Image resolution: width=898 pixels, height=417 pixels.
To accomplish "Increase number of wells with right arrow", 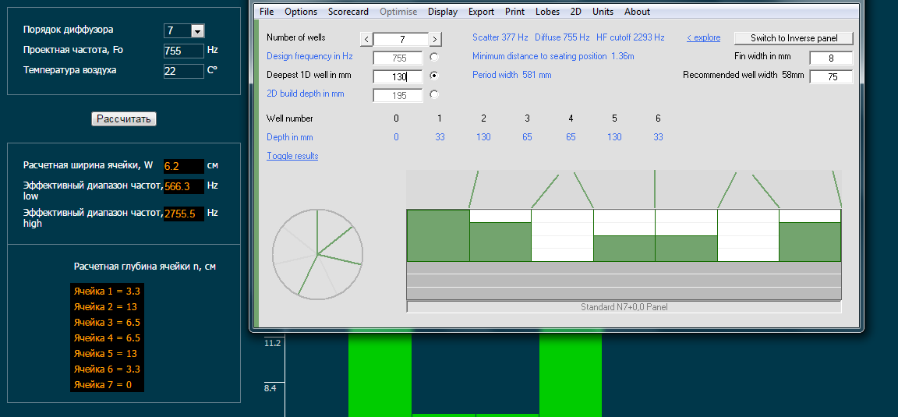I will 435,39.
